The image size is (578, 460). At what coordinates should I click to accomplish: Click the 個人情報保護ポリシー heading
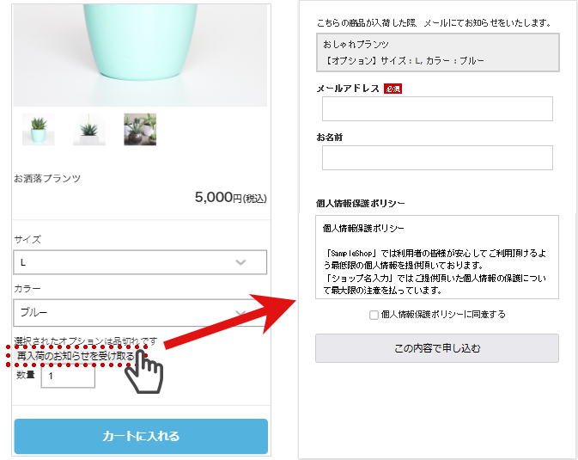pyautogui.click(x=360, y=204)
